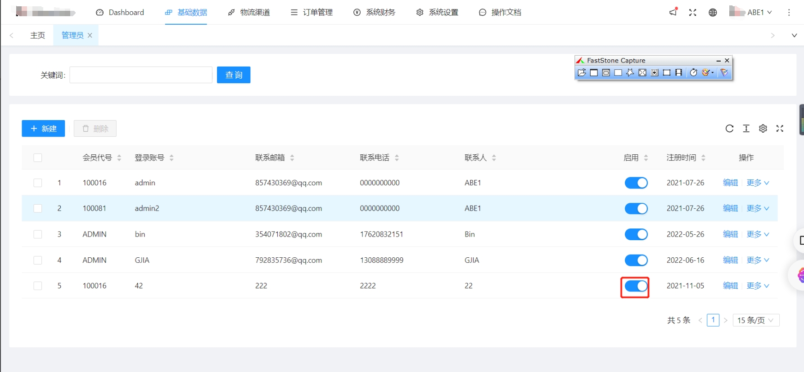
Task: Click 编辑 link for admin row
Action: (731, 183)
